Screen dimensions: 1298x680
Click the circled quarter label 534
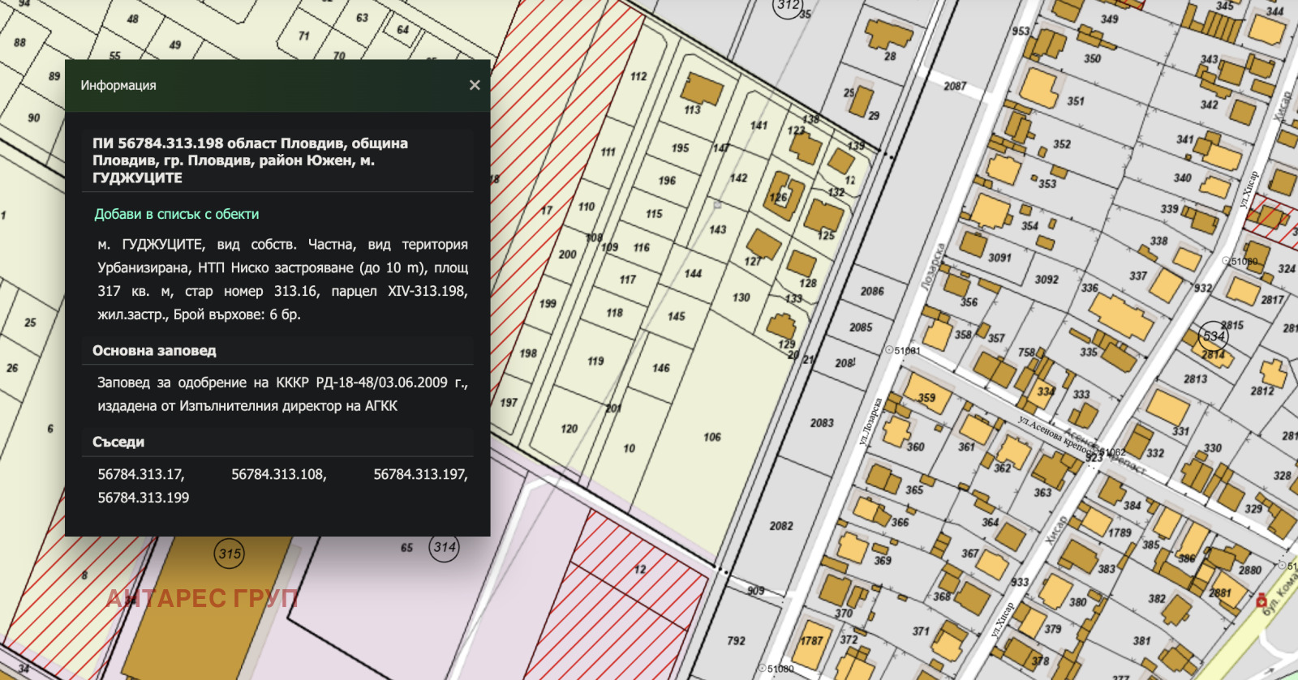pos(1214,336)
